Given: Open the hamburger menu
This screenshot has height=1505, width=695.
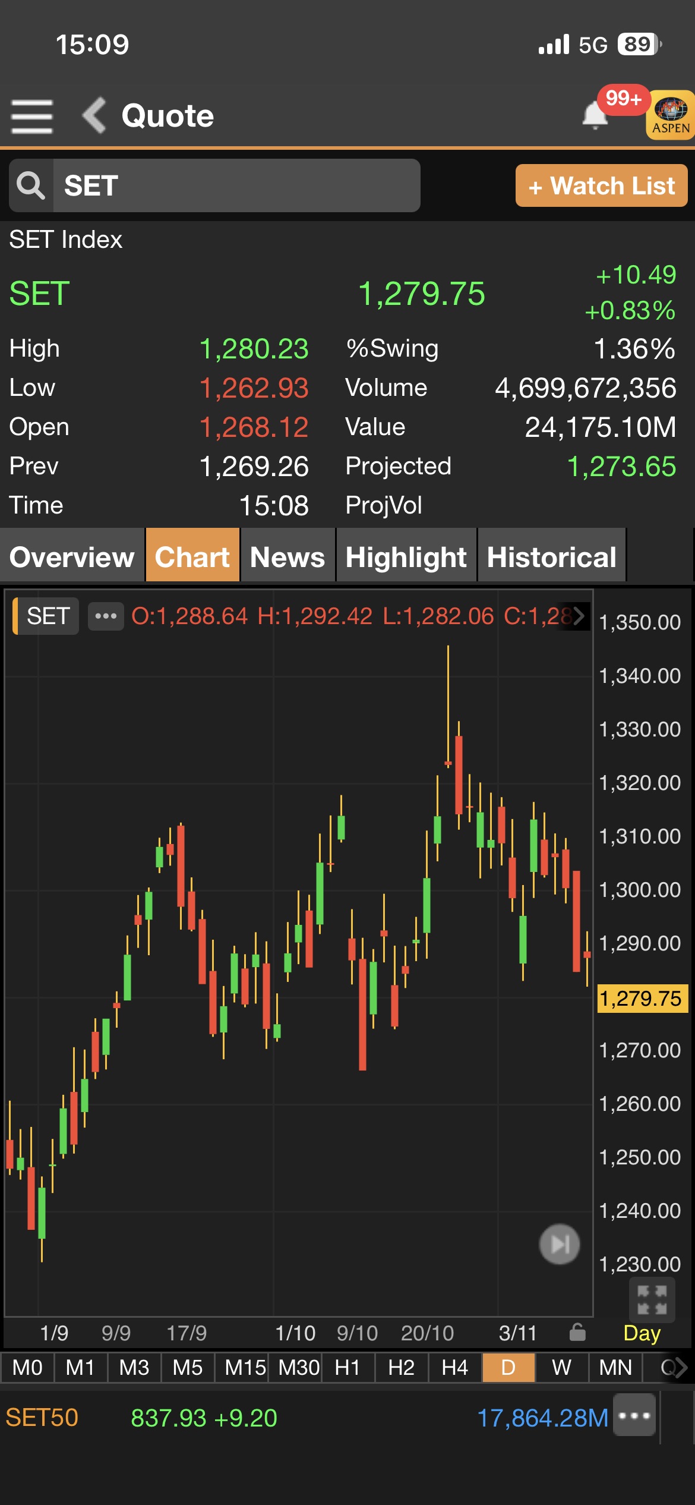Looking at the screenshot, I should pyautogui.click(x=32, y=116).
